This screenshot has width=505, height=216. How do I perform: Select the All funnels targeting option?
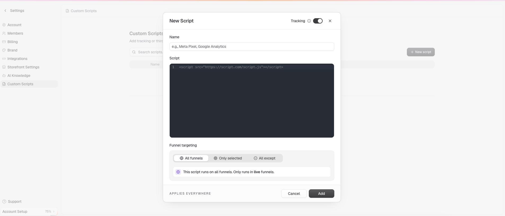[x=191, y=158]
